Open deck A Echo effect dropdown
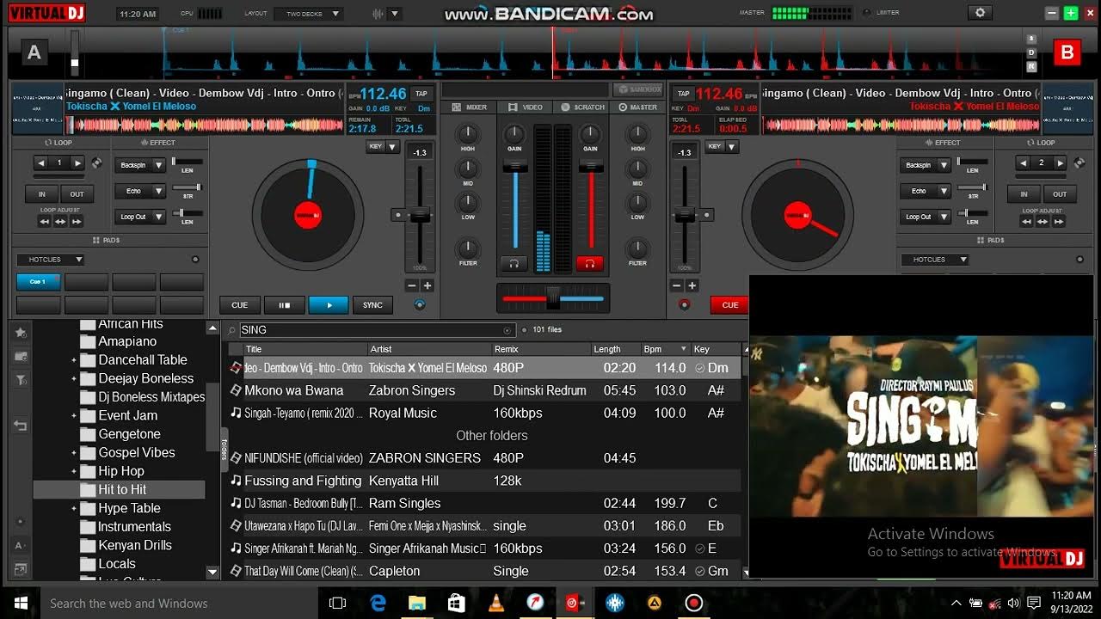This screenshot has width=1101, height=619. 158,191
